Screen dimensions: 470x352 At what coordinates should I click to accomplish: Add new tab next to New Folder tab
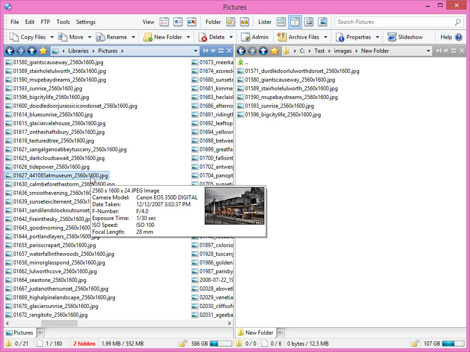pyautogui.click(x=280, y=333)
